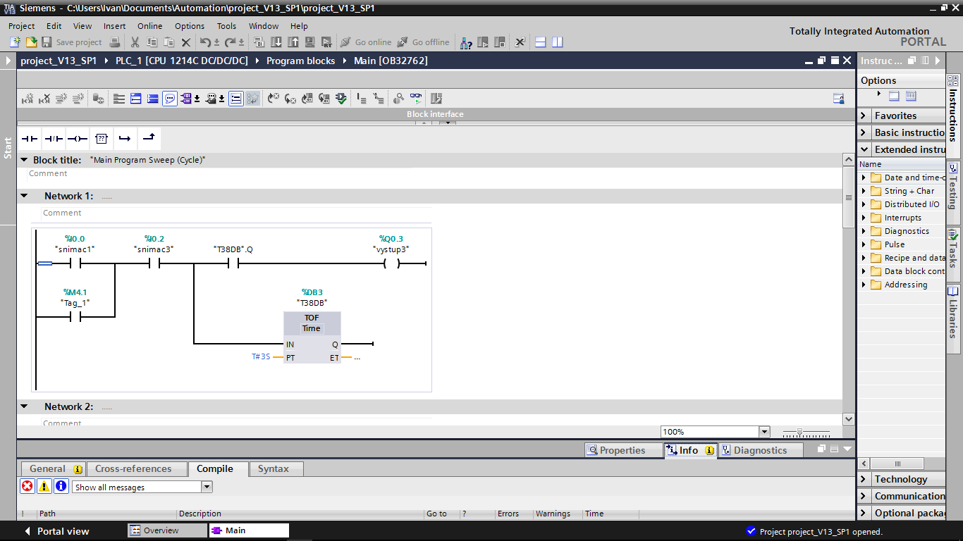Image resolution: width=963 pixels, height=541 pixels.
Task: Click the Download to device icon
Action: 276,42
